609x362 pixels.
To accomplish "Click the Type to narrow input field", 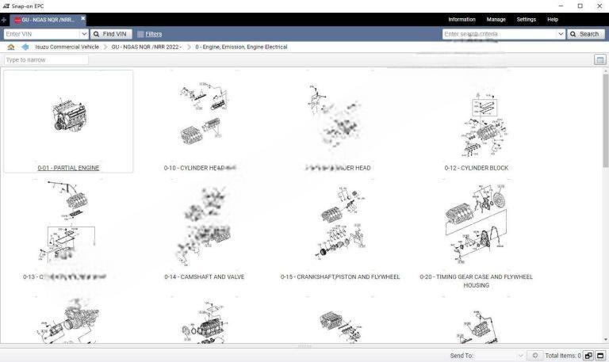I will 46,60.
